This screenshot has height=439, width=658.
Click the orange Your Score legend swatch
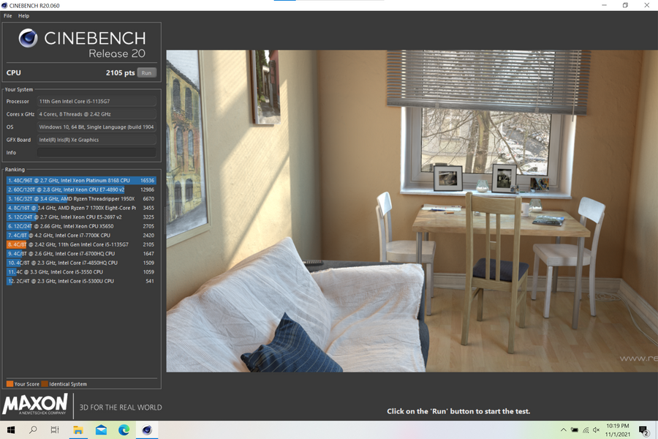pyautogui.click(x=10, y=384)
